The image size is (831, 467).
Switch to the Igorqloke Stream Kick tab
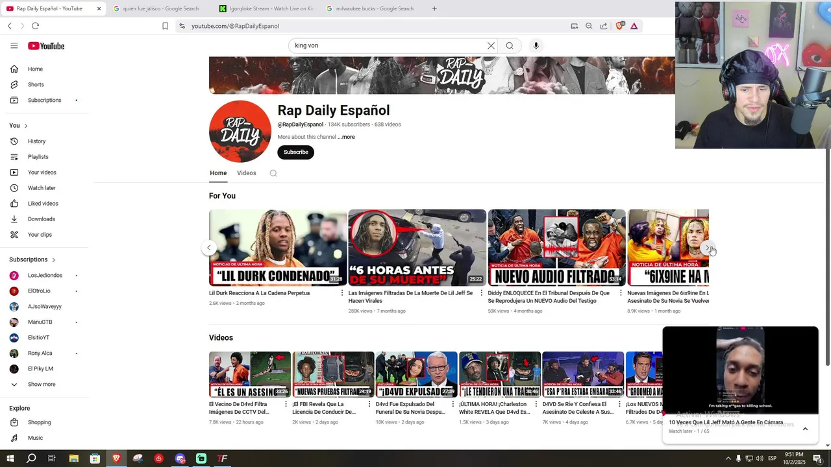point(267,8)
